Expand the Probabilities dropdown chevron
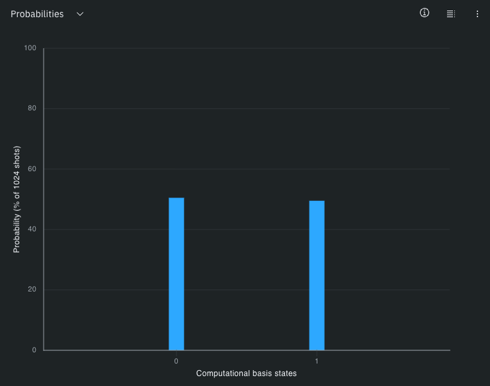 pos(80,14)
